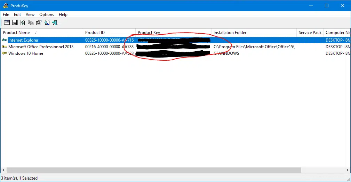This screenshot has width=351, height=182.
Task: Open the Select Source toolbar icon
Action: click(7, 23)
